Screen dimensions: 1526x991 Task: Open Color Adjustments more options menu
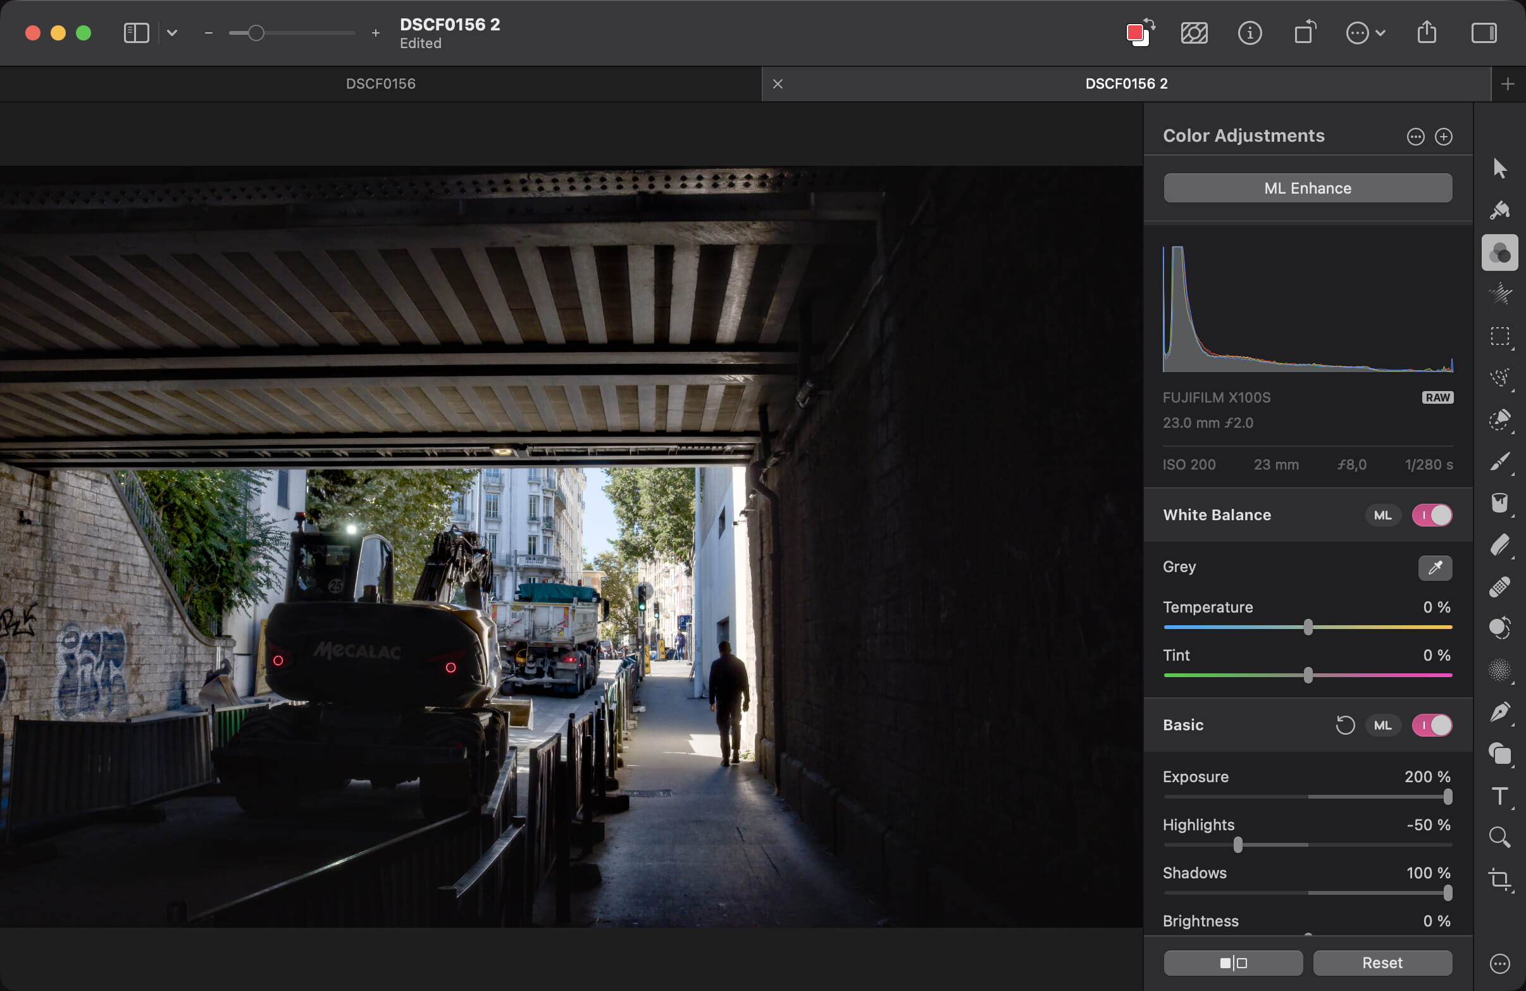pos(1415,137)
